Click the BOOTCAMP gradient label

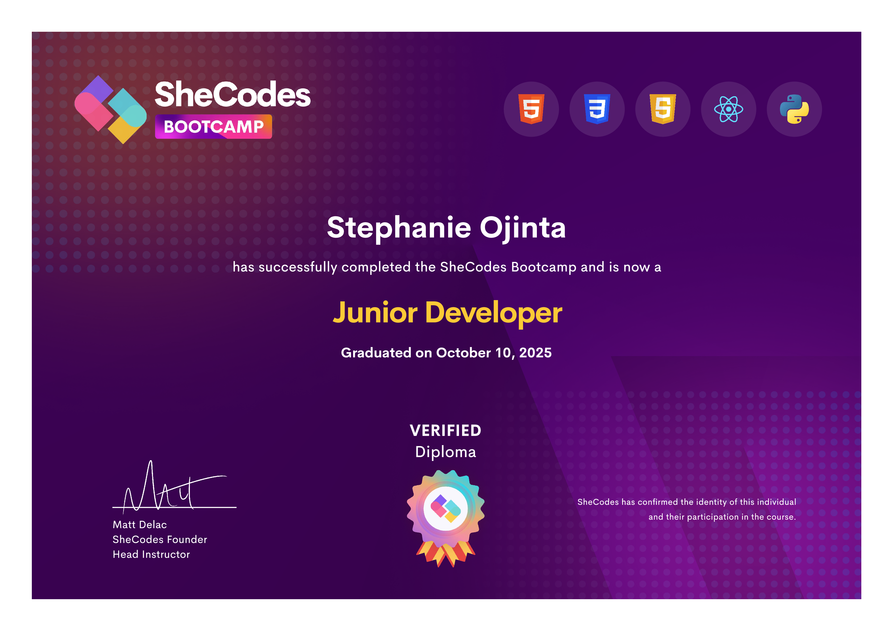[214, 127]
